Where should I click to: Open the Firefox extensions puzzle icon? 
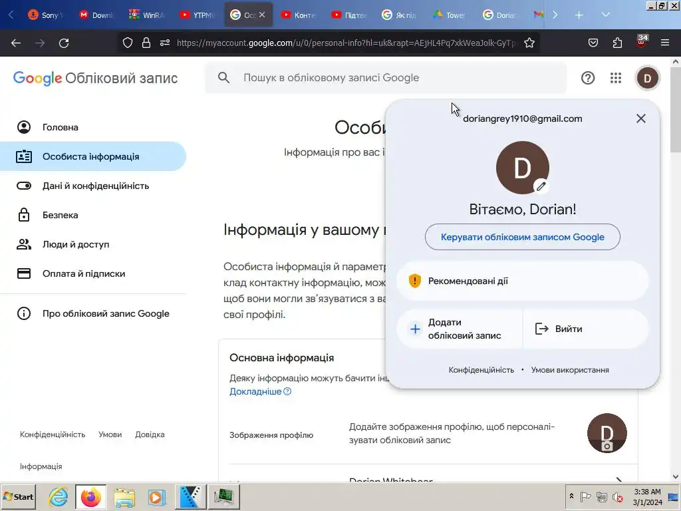coord(617,43)
